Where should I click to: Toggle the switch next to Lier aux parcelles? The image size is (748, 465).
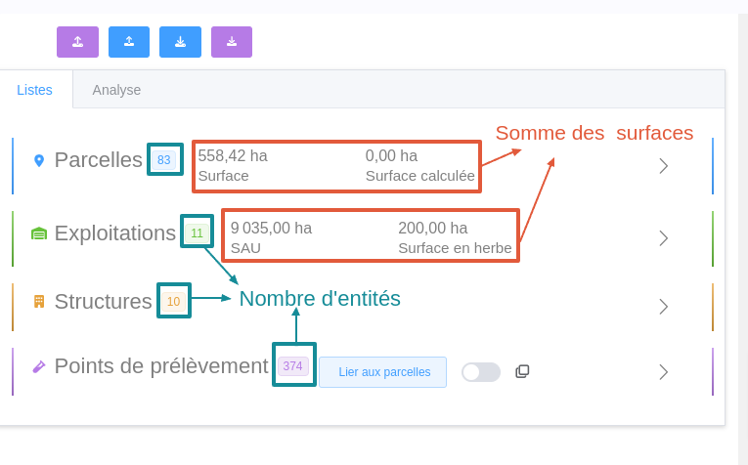point(480,372)
